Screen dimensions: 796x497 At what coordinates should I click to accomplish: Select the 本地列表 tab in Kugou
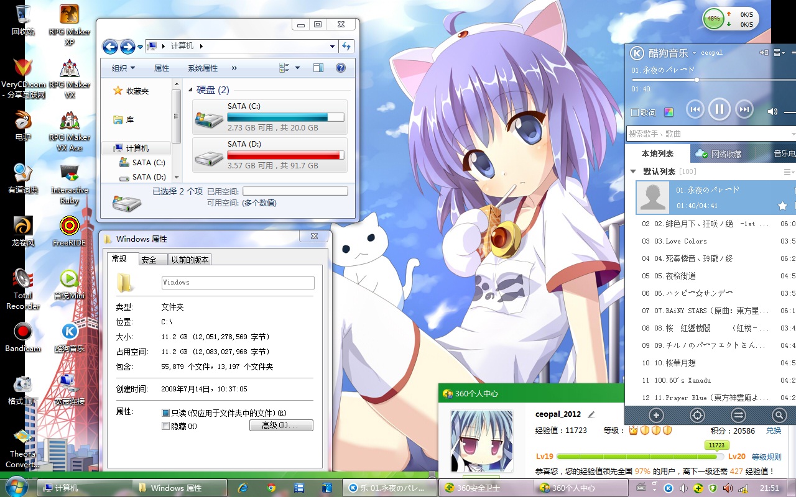pos(658,153)
